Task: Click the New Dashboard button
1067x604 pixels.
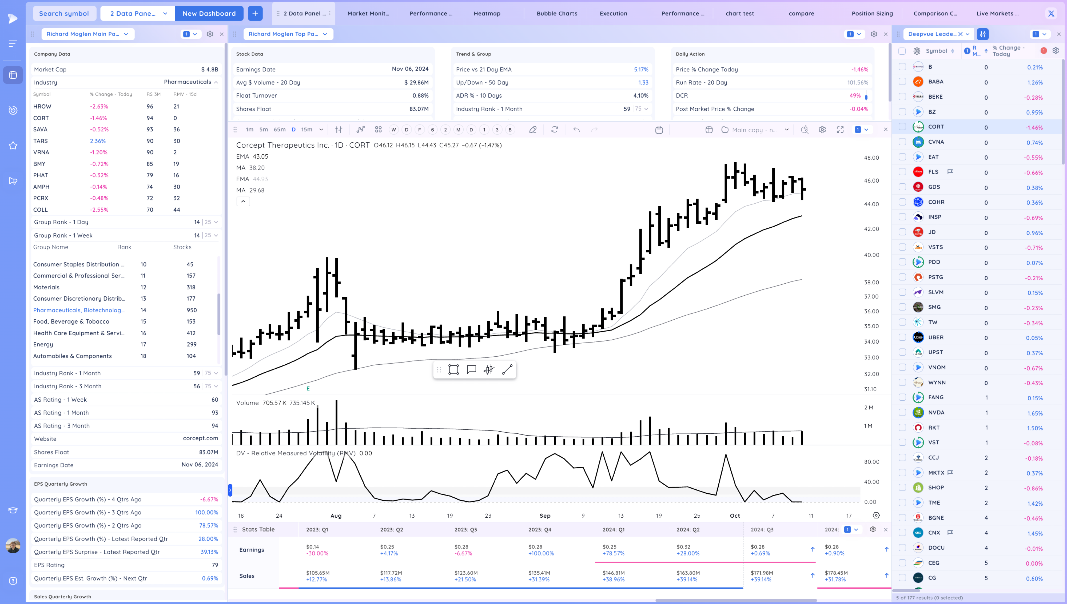Action: 209,13
